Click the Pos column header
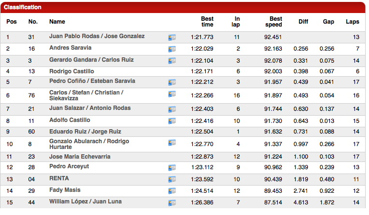The image size is (369, 215). pos(11,22)
